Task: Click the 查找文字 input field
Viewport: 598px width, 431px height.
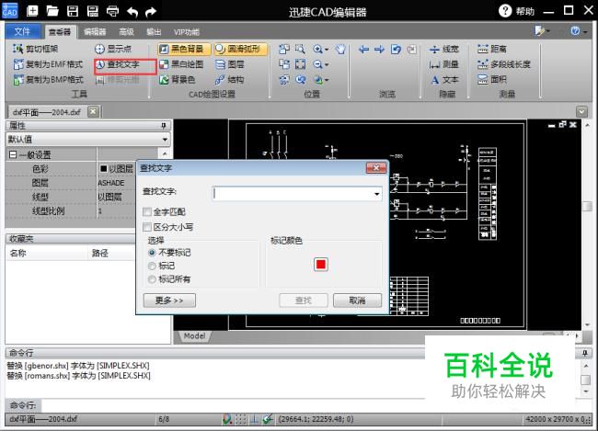Action: 297,194
